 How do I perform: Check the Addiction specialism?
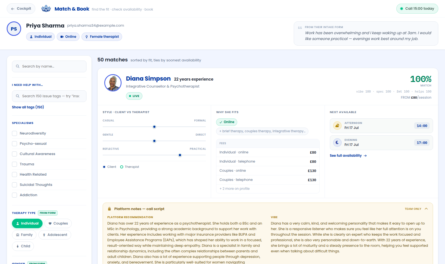pos(14,195)
